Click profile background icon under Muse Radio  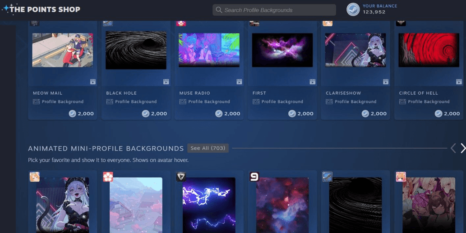[183, 101]
